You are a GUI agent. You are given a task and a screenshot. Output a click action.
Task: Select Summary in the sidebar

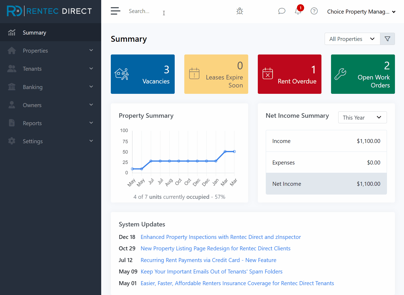point(35,32)
